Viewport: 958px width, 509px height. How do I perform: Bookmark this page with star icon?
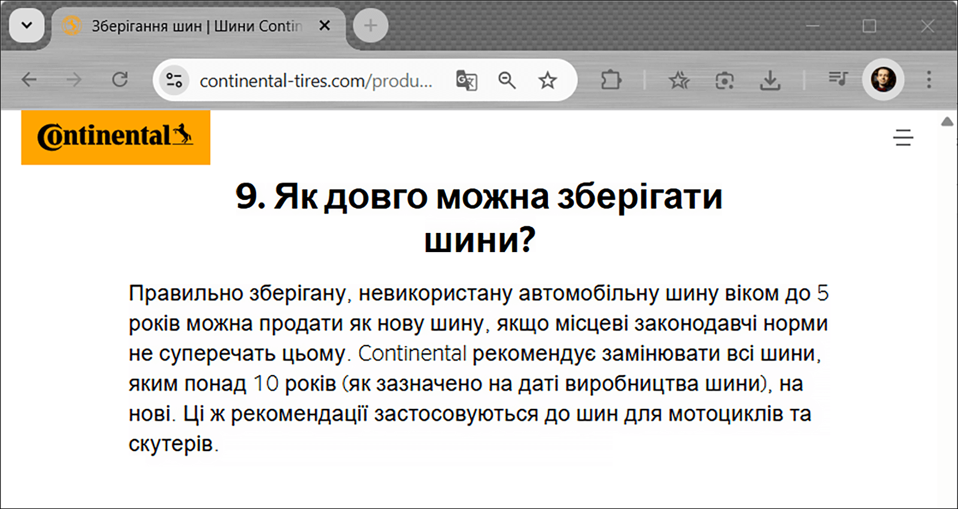pyautogui.click(x=547, y=80)
